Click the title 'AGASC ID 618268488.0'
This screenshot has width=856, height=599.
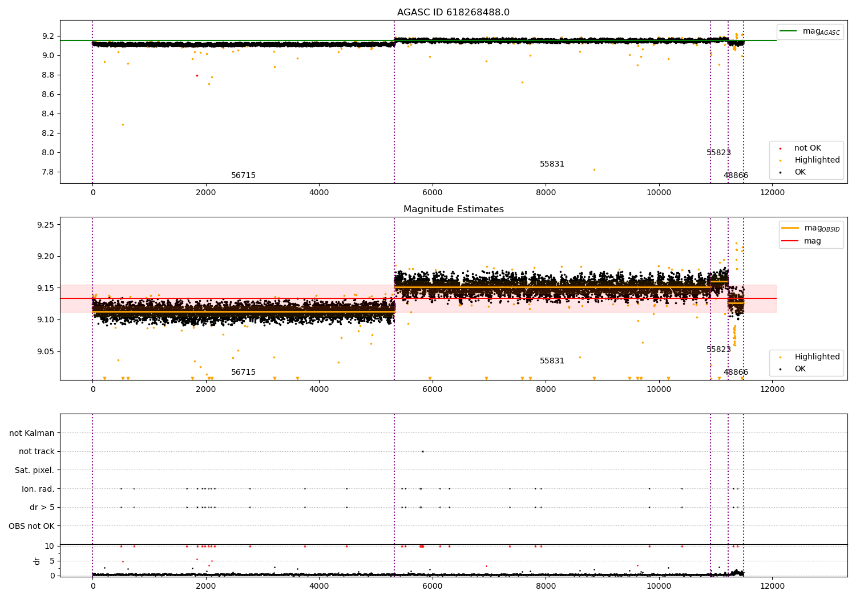[453, 13]
